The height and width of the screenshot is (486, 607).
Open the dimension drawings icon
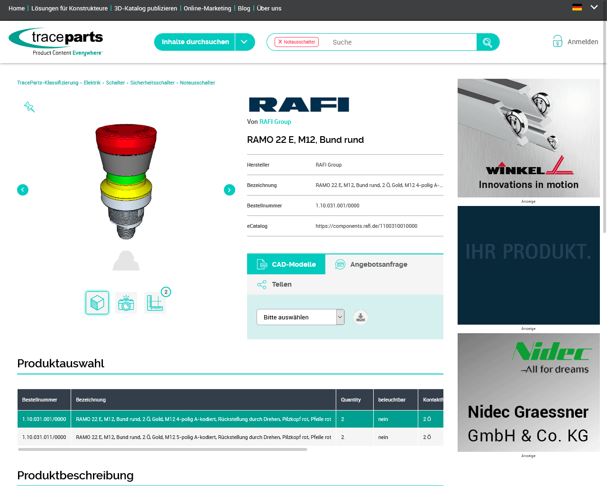(155, 303)
